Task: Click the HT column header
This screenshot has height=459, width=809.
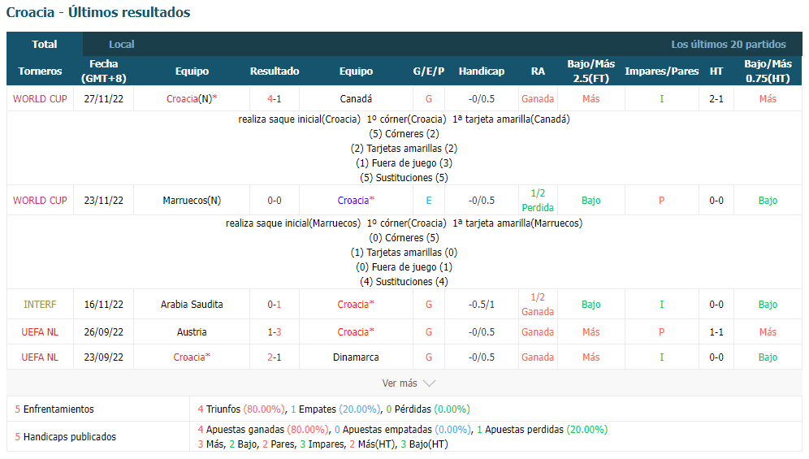Action: (716, 71)
